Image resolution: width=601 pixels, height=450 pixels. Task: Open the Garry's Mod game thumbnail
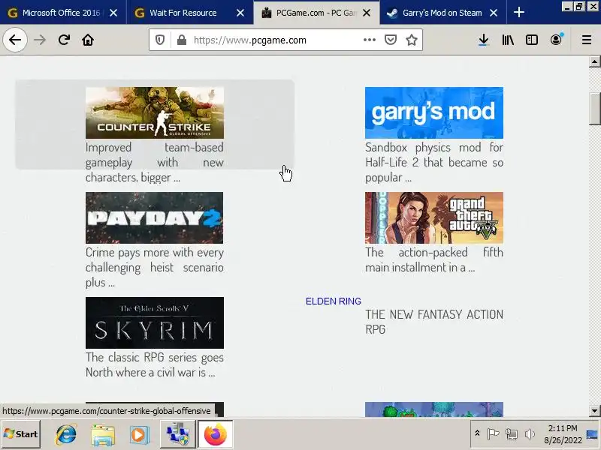434,112
